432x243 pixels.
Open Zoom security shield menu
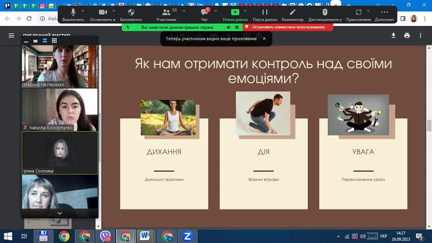click(x=131, y=15)
